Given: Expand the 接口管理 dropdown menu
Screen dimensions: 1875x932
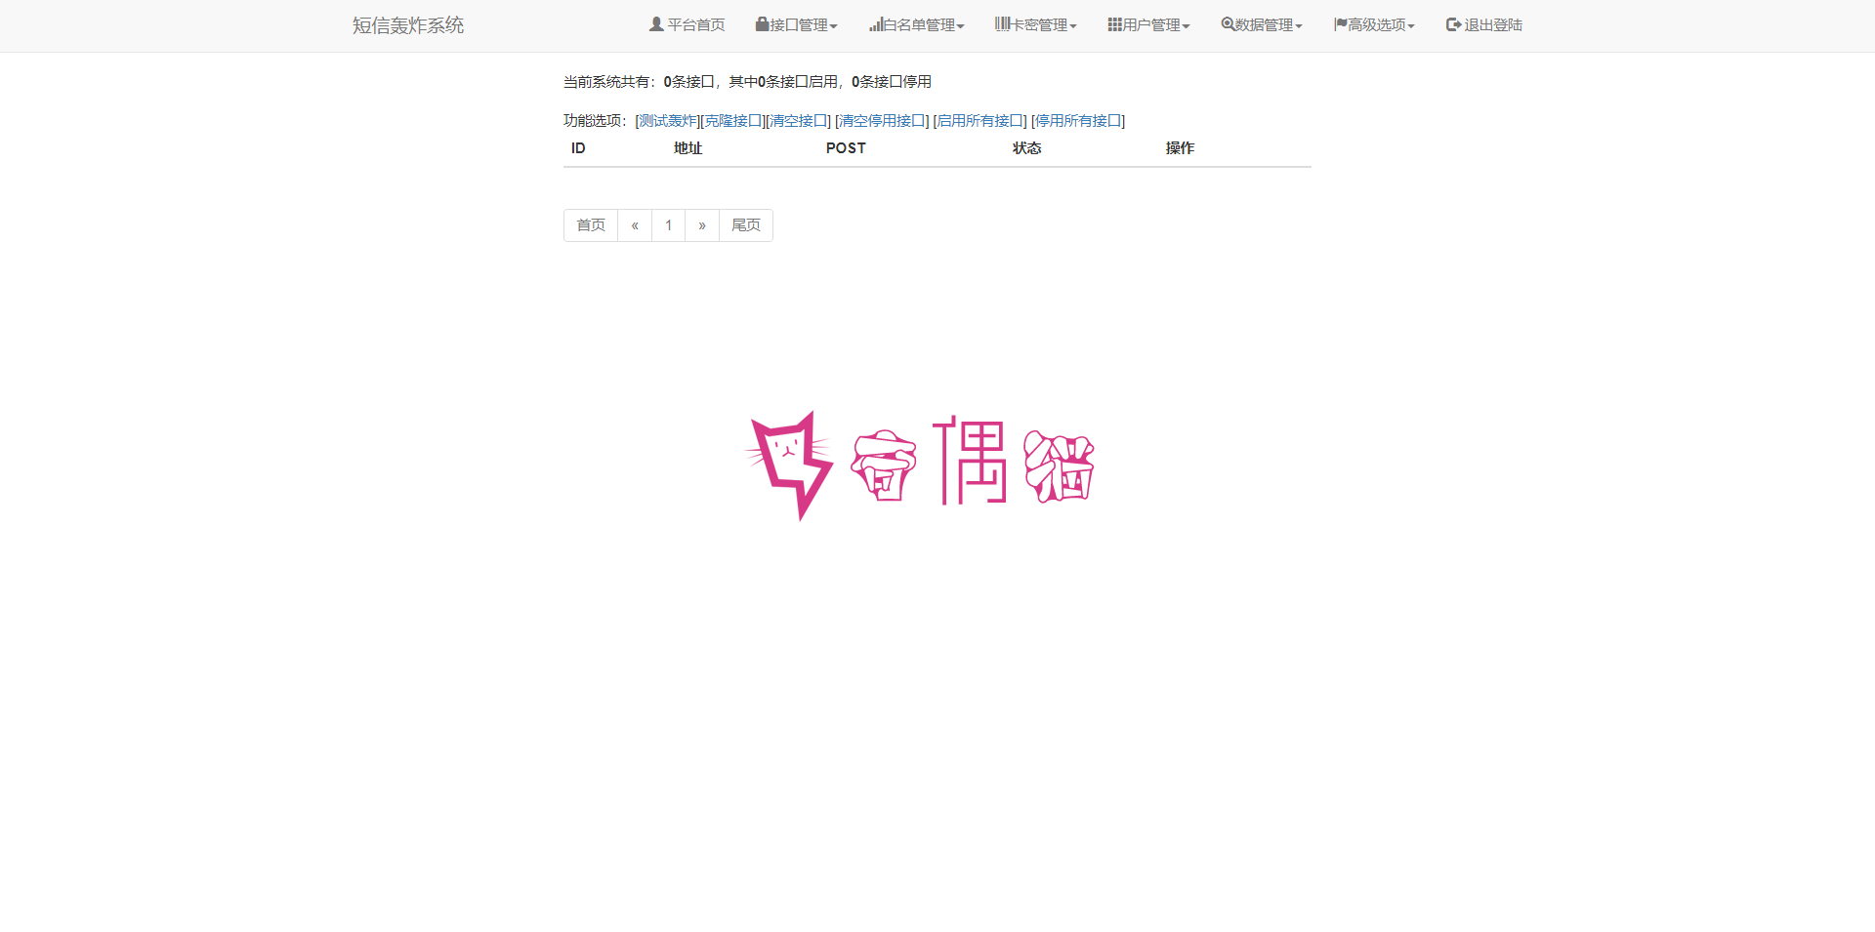Looking at the screenshot, I should tap(796, 24).
